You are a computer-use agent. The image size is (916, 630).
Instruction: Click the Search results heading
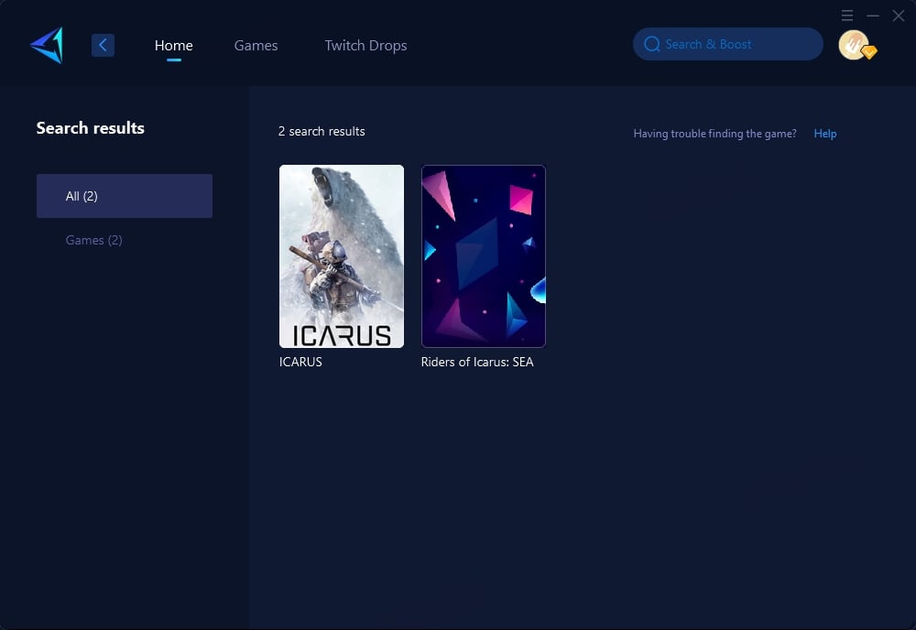(91, 128)
